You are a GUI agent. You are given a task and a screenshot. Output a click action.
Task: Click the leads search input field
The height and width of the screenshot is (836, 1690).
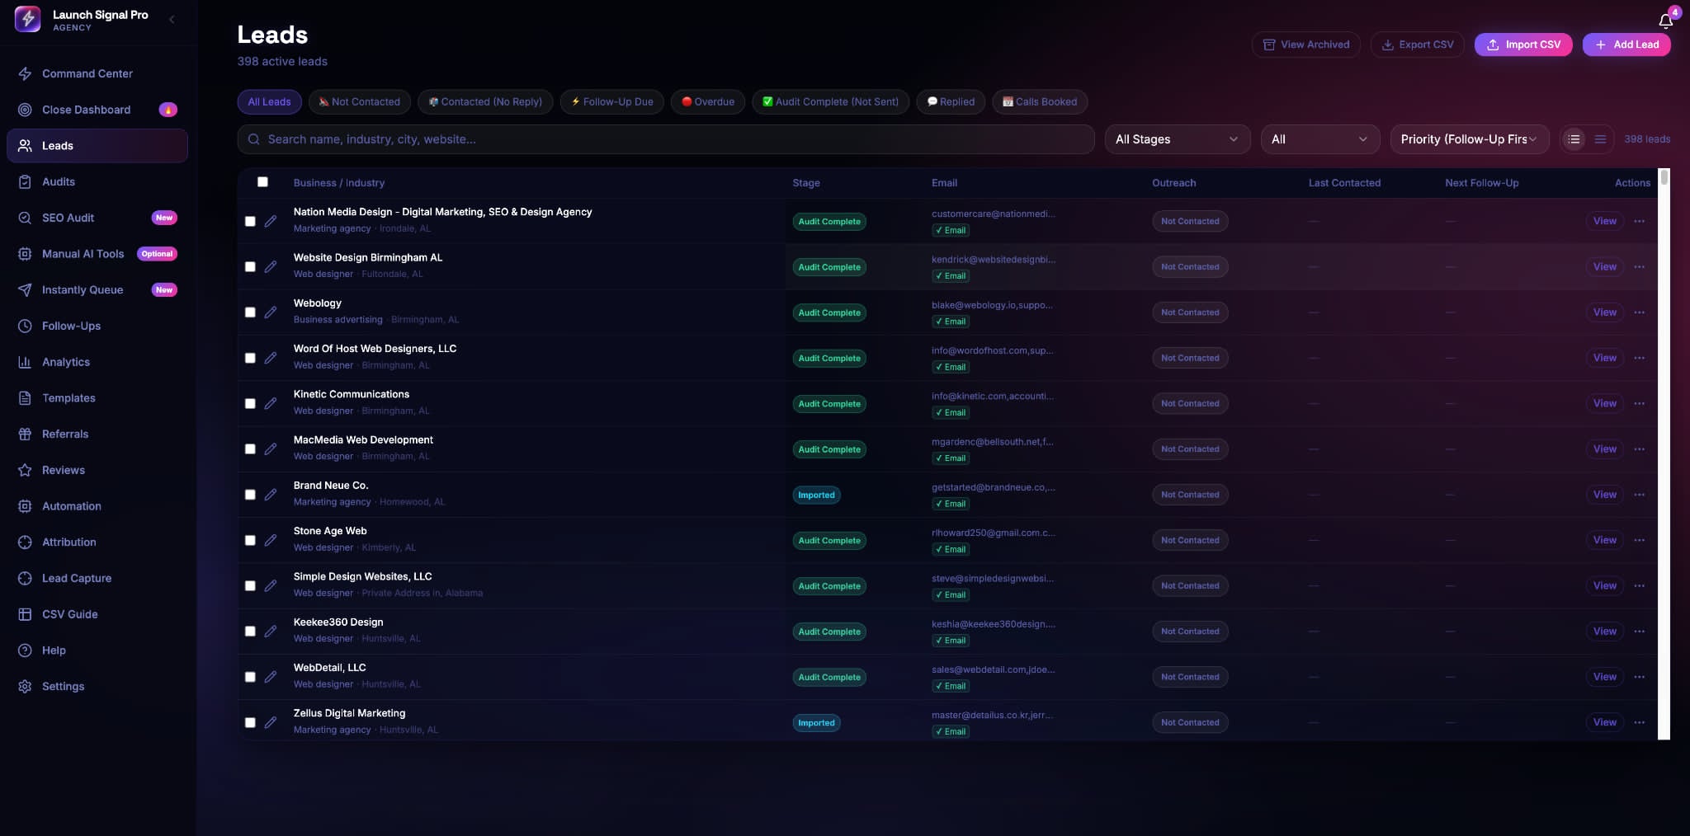point(666,139)
